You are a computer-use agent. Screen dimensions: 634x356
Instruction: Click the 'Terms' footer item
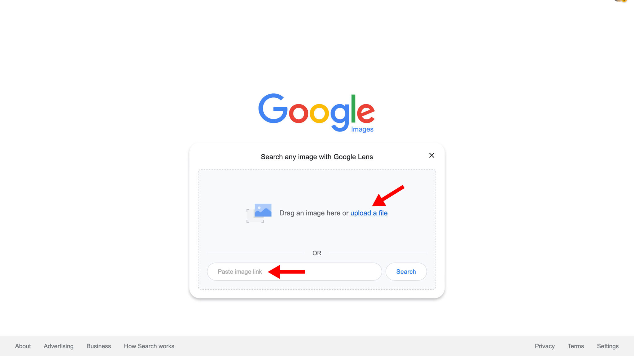pyautogui.click(x=576, y=346)
